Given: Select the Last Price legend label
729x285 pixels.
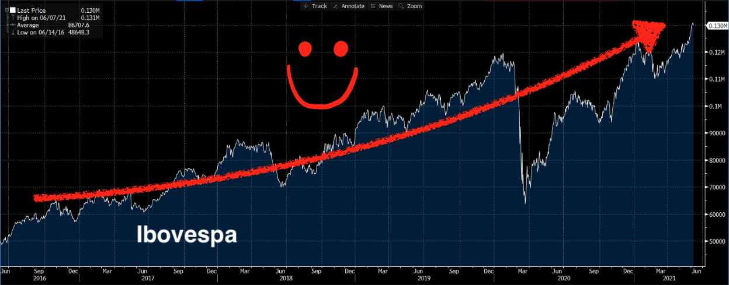Looking at the screenshot, I should [33, 10].
